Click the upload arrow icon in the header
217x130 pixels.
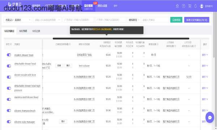click(x=177, y=6)
